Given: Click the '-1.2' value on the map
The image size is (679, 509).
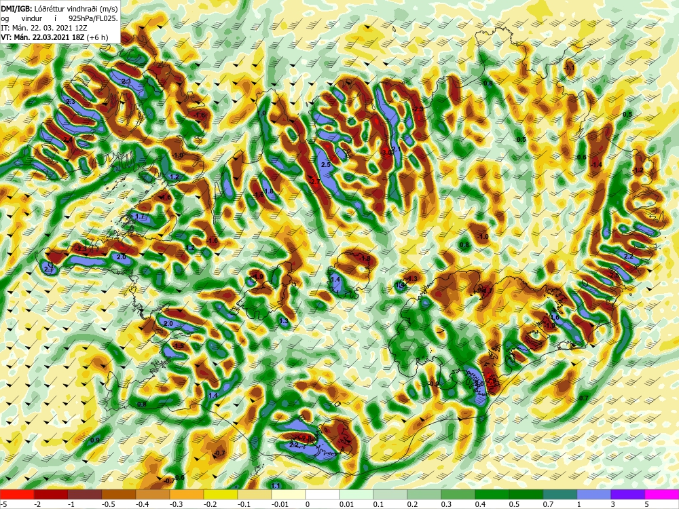Looking at the screenshot, I should (x=638, y=170).
